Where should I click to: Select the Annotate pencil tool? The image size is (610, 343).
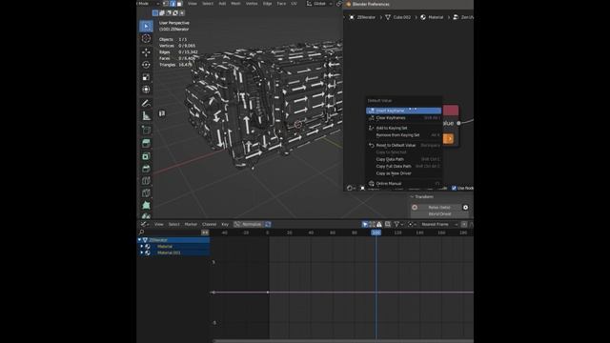(x=146, y=103)
